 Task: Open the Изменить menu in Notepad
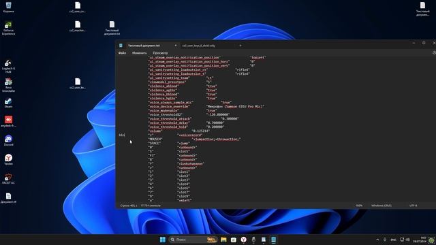(x=139, y=53)
